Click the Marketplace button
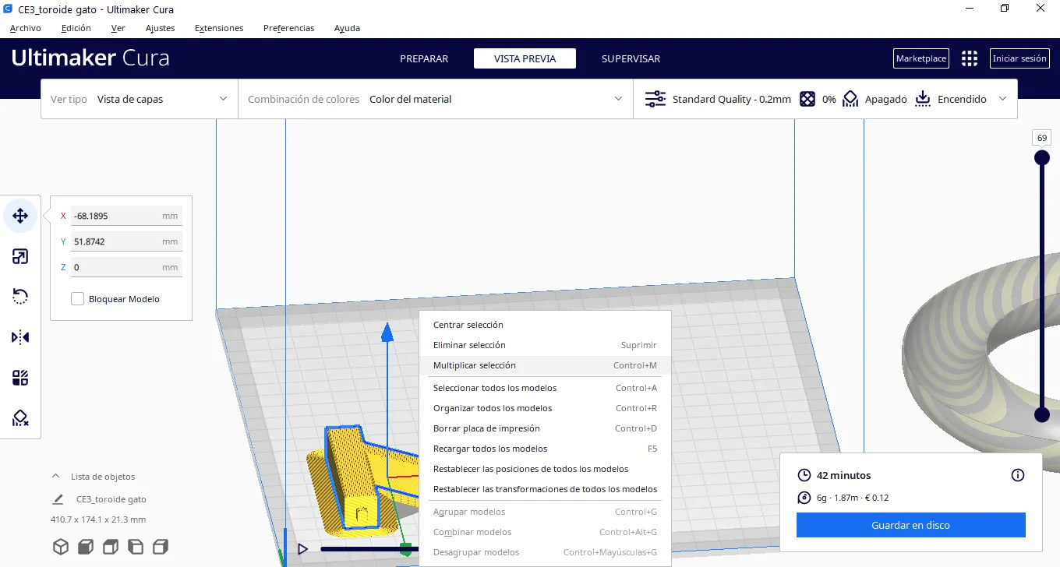This screenshot has height=567, width=1060. (920, 58)
